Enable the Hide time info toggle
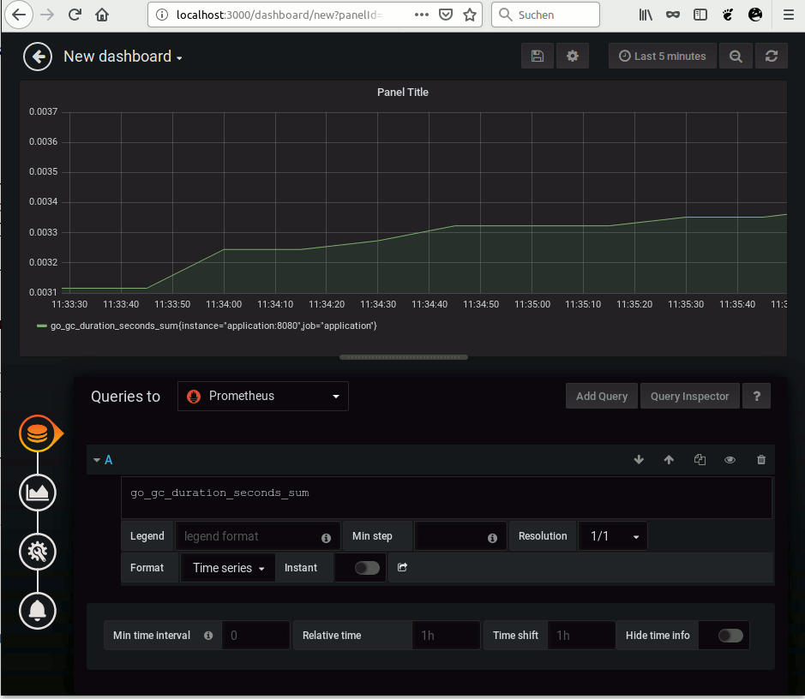The height and width of the screenshot is (699, 805). pos(724,635)
